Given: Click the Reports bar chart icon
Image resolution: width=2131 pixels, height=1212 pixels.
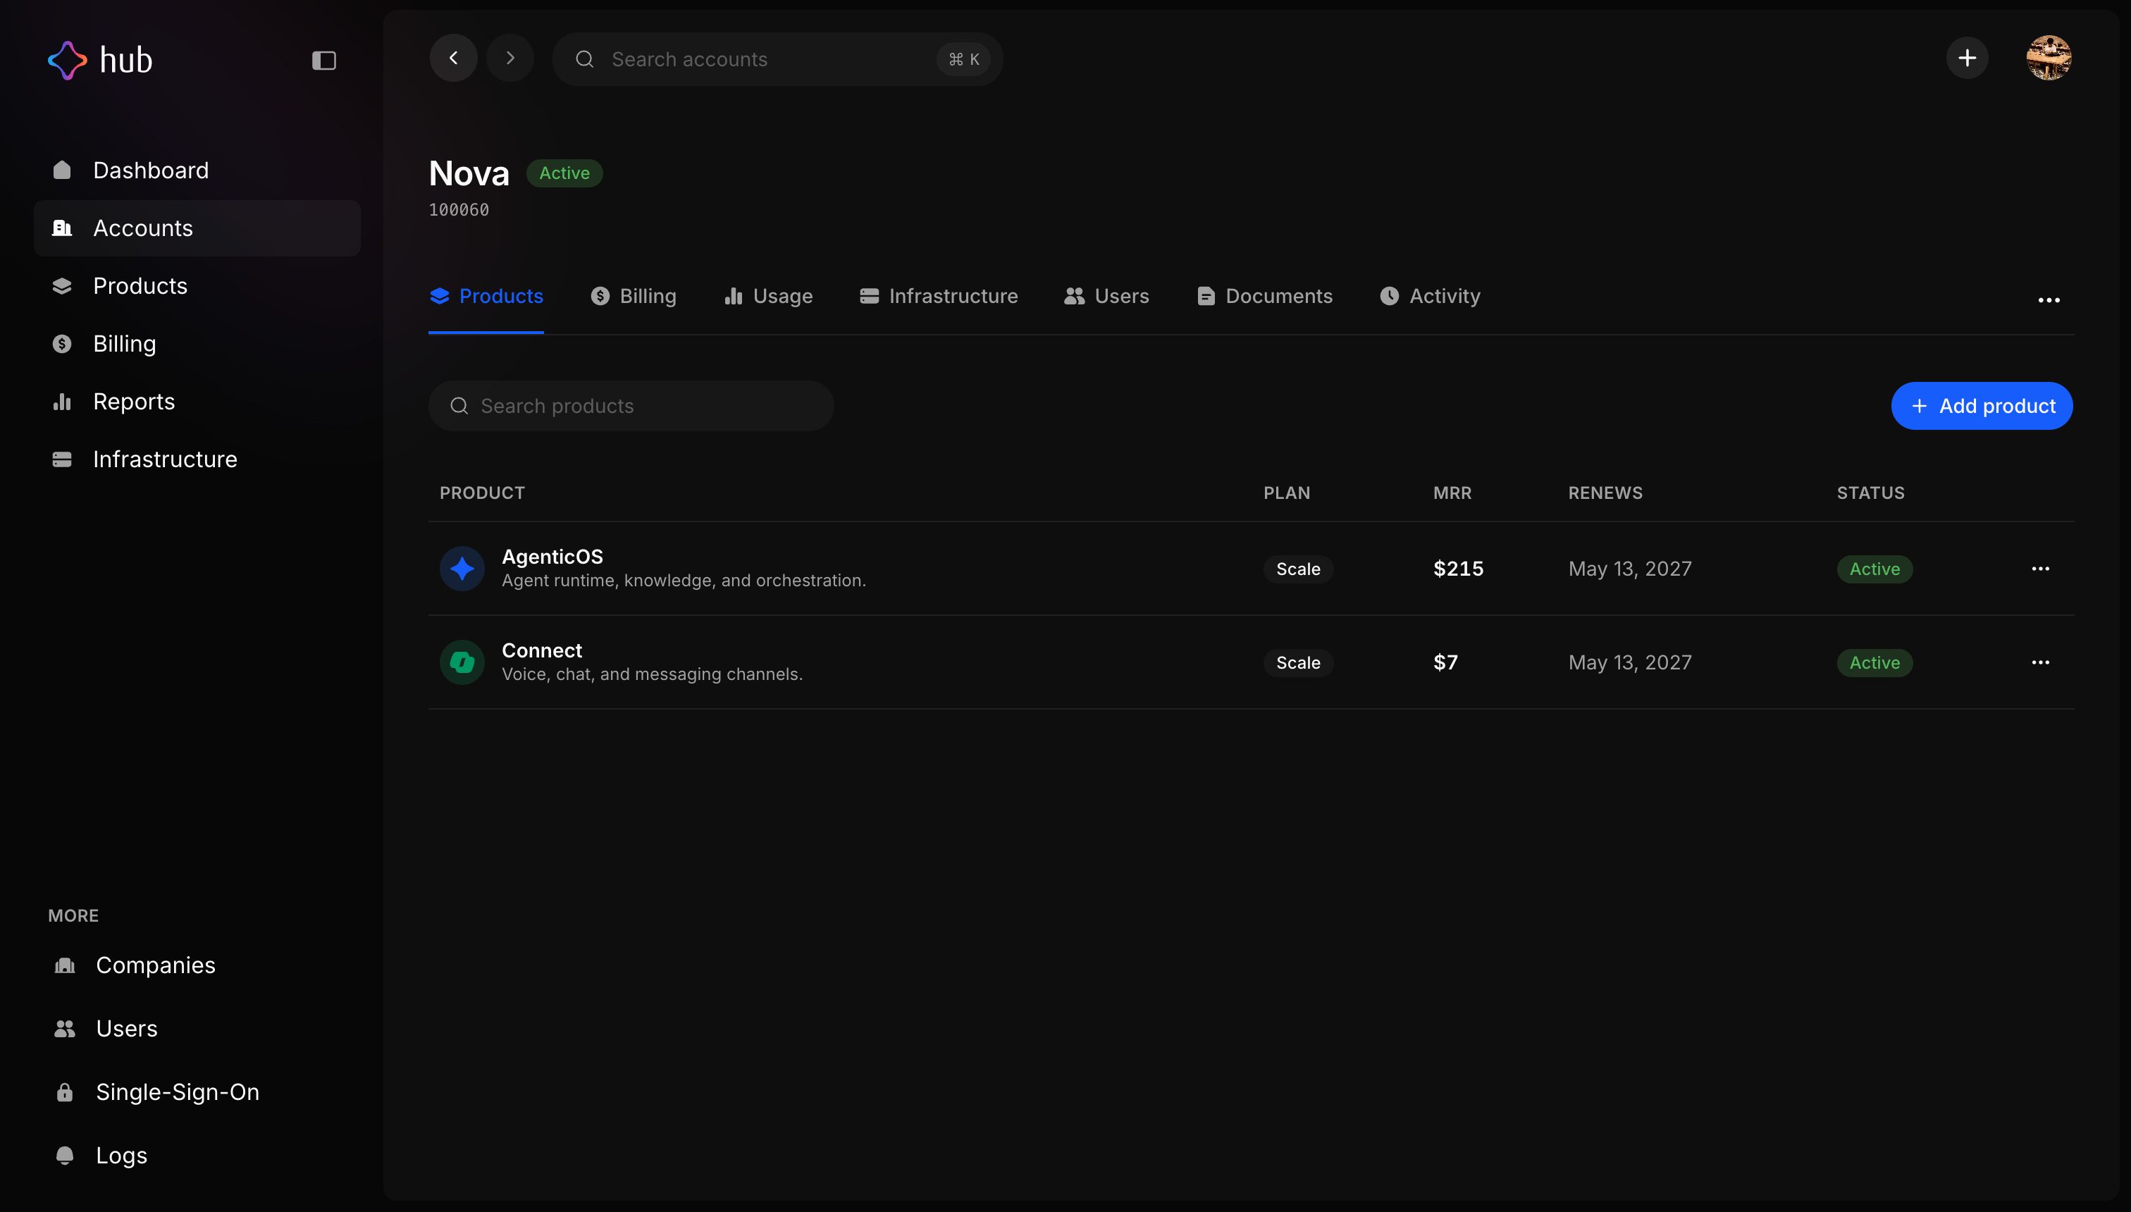Looking at the screenshot, I should [x=63, y=401].
